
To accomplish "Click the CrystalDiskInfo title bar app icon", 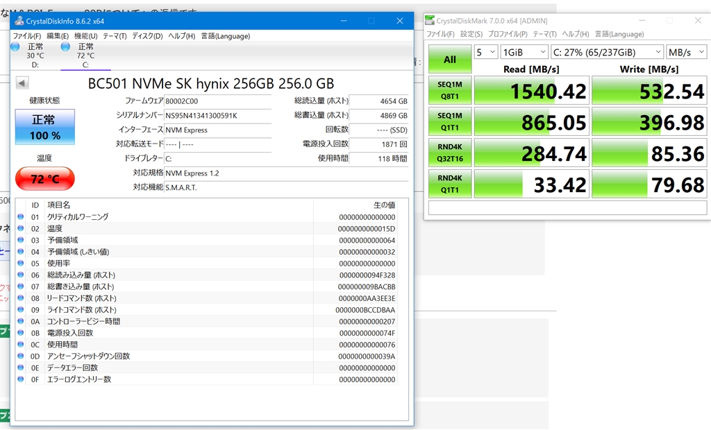I will (x=19, y=21).
